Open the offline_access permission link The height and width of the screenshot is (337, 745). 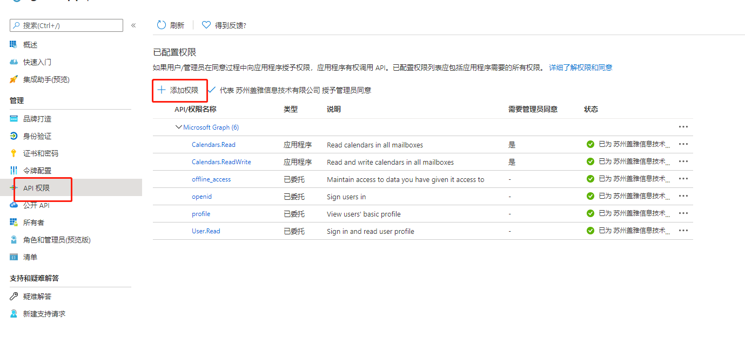point(211,179)
